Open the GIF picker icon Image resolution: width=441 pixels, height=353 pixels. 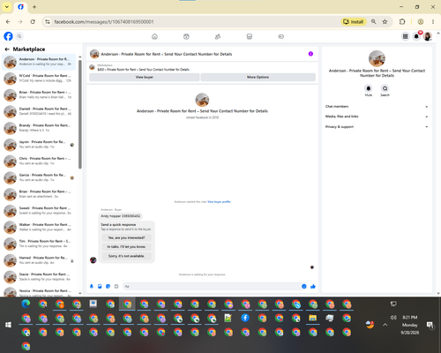pos(116,286)
